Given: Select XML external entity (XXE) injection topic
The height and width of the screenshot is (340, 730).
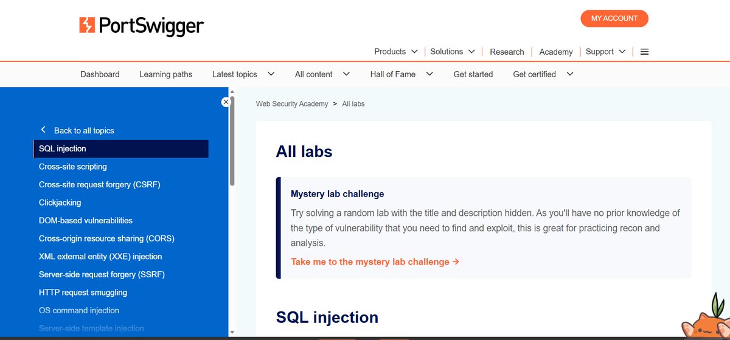Looking at the screenshot, I should pyautogui.click(x=100, y=257).
